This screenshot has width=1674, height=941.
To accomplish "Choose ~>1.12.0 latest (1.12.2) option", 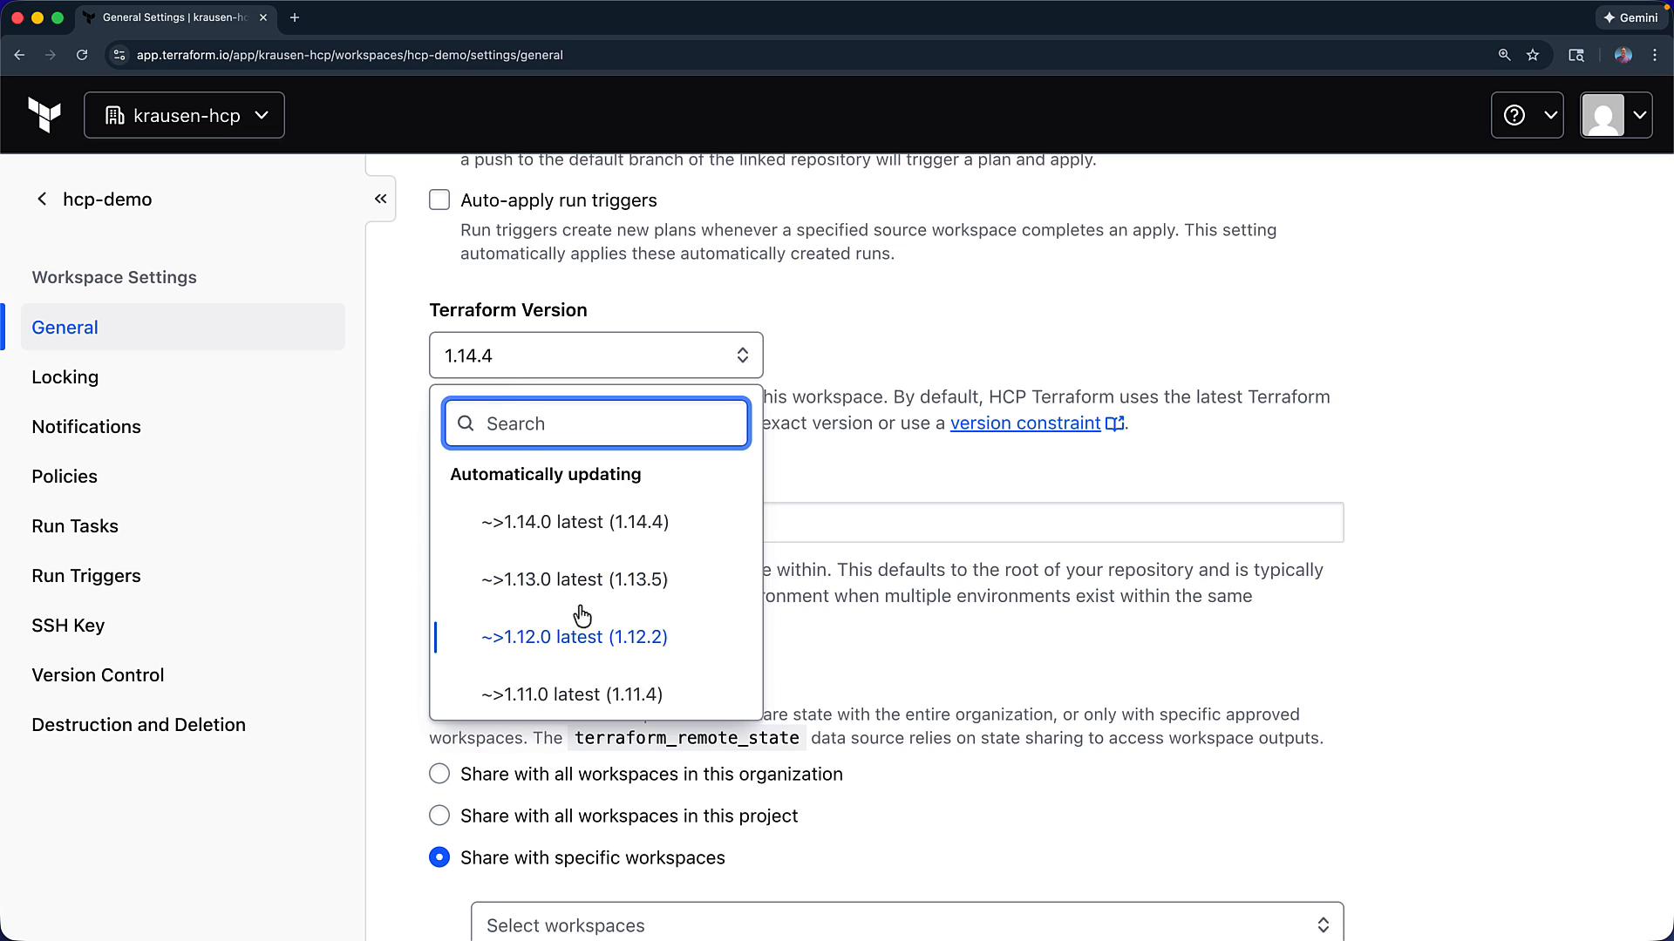I will click(x=596, y=637).
